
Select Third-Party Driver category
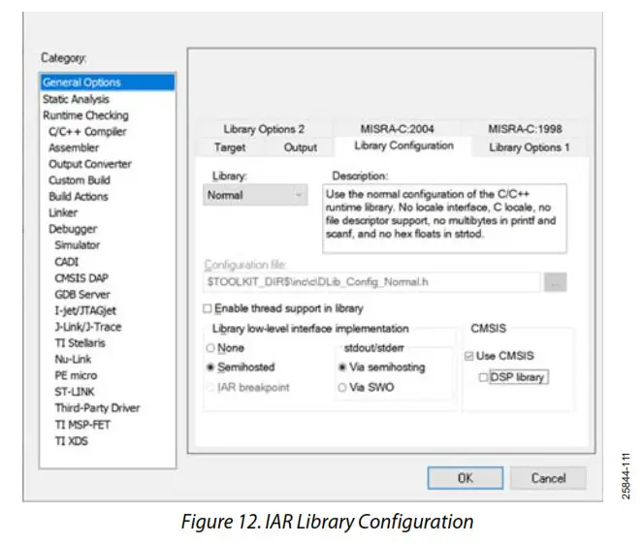tap(97, 407)
